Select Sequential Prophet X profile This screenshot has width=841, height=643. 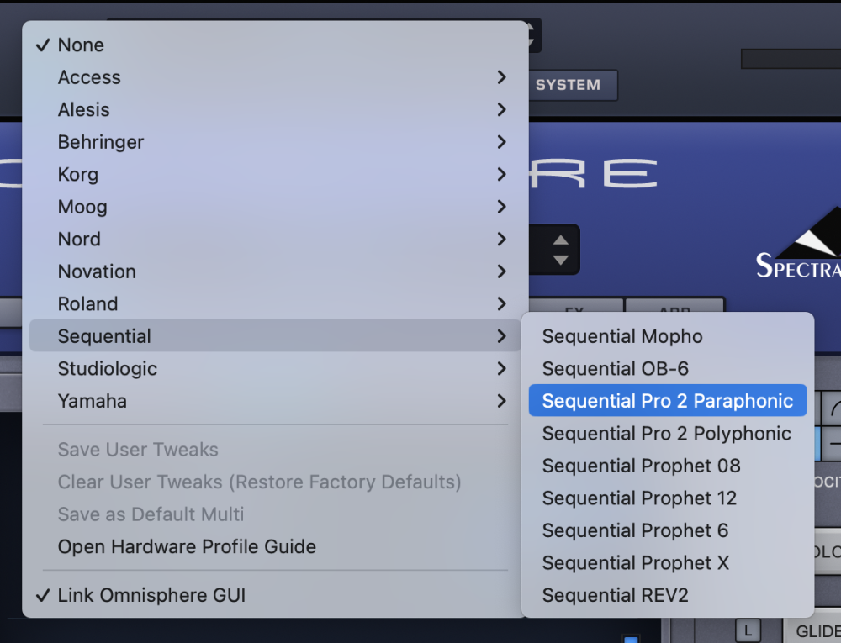pos(635,563)
